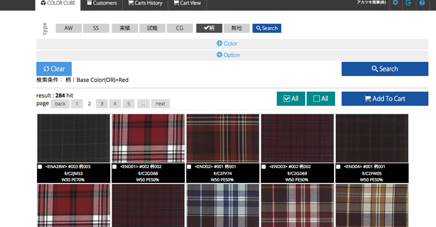Select all items with checked All button
This screenshot has height=227, width=436.
[x=291, y=99]
